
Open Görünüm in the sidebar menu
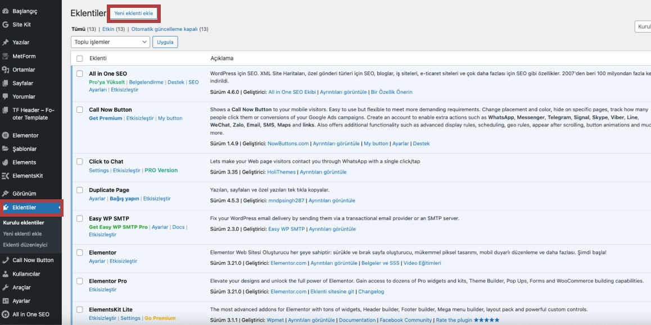click(x=24, y=194)
